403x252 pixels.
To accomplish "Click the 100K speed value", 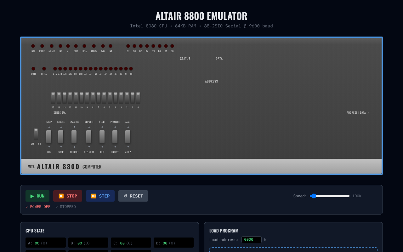I will (357, 196).
